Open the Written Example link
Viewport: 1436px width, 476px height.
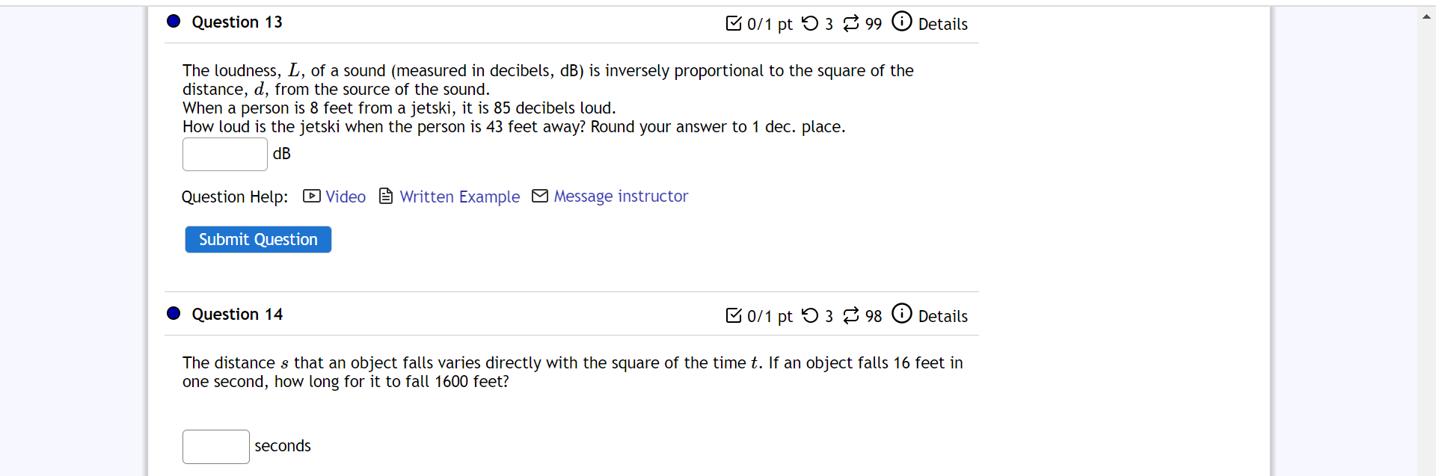459,197
